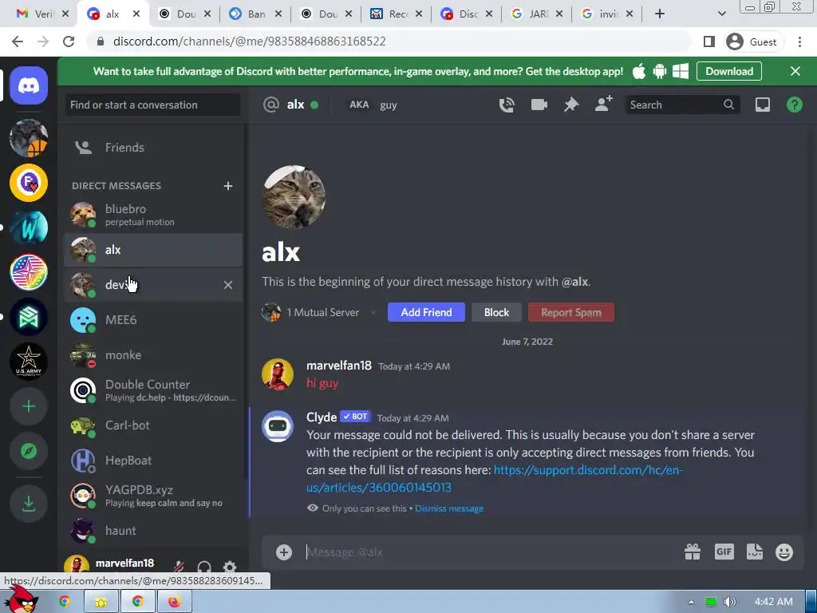
Task: Open the green hexagon server icon
Action: pyautogui.click(x=29, y=317)
